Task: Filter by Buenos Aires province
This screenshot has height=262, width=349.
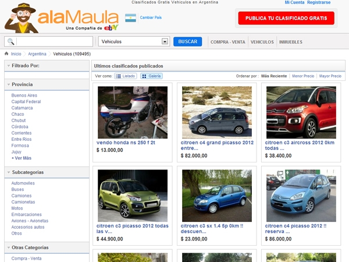Action: (24, 95)
